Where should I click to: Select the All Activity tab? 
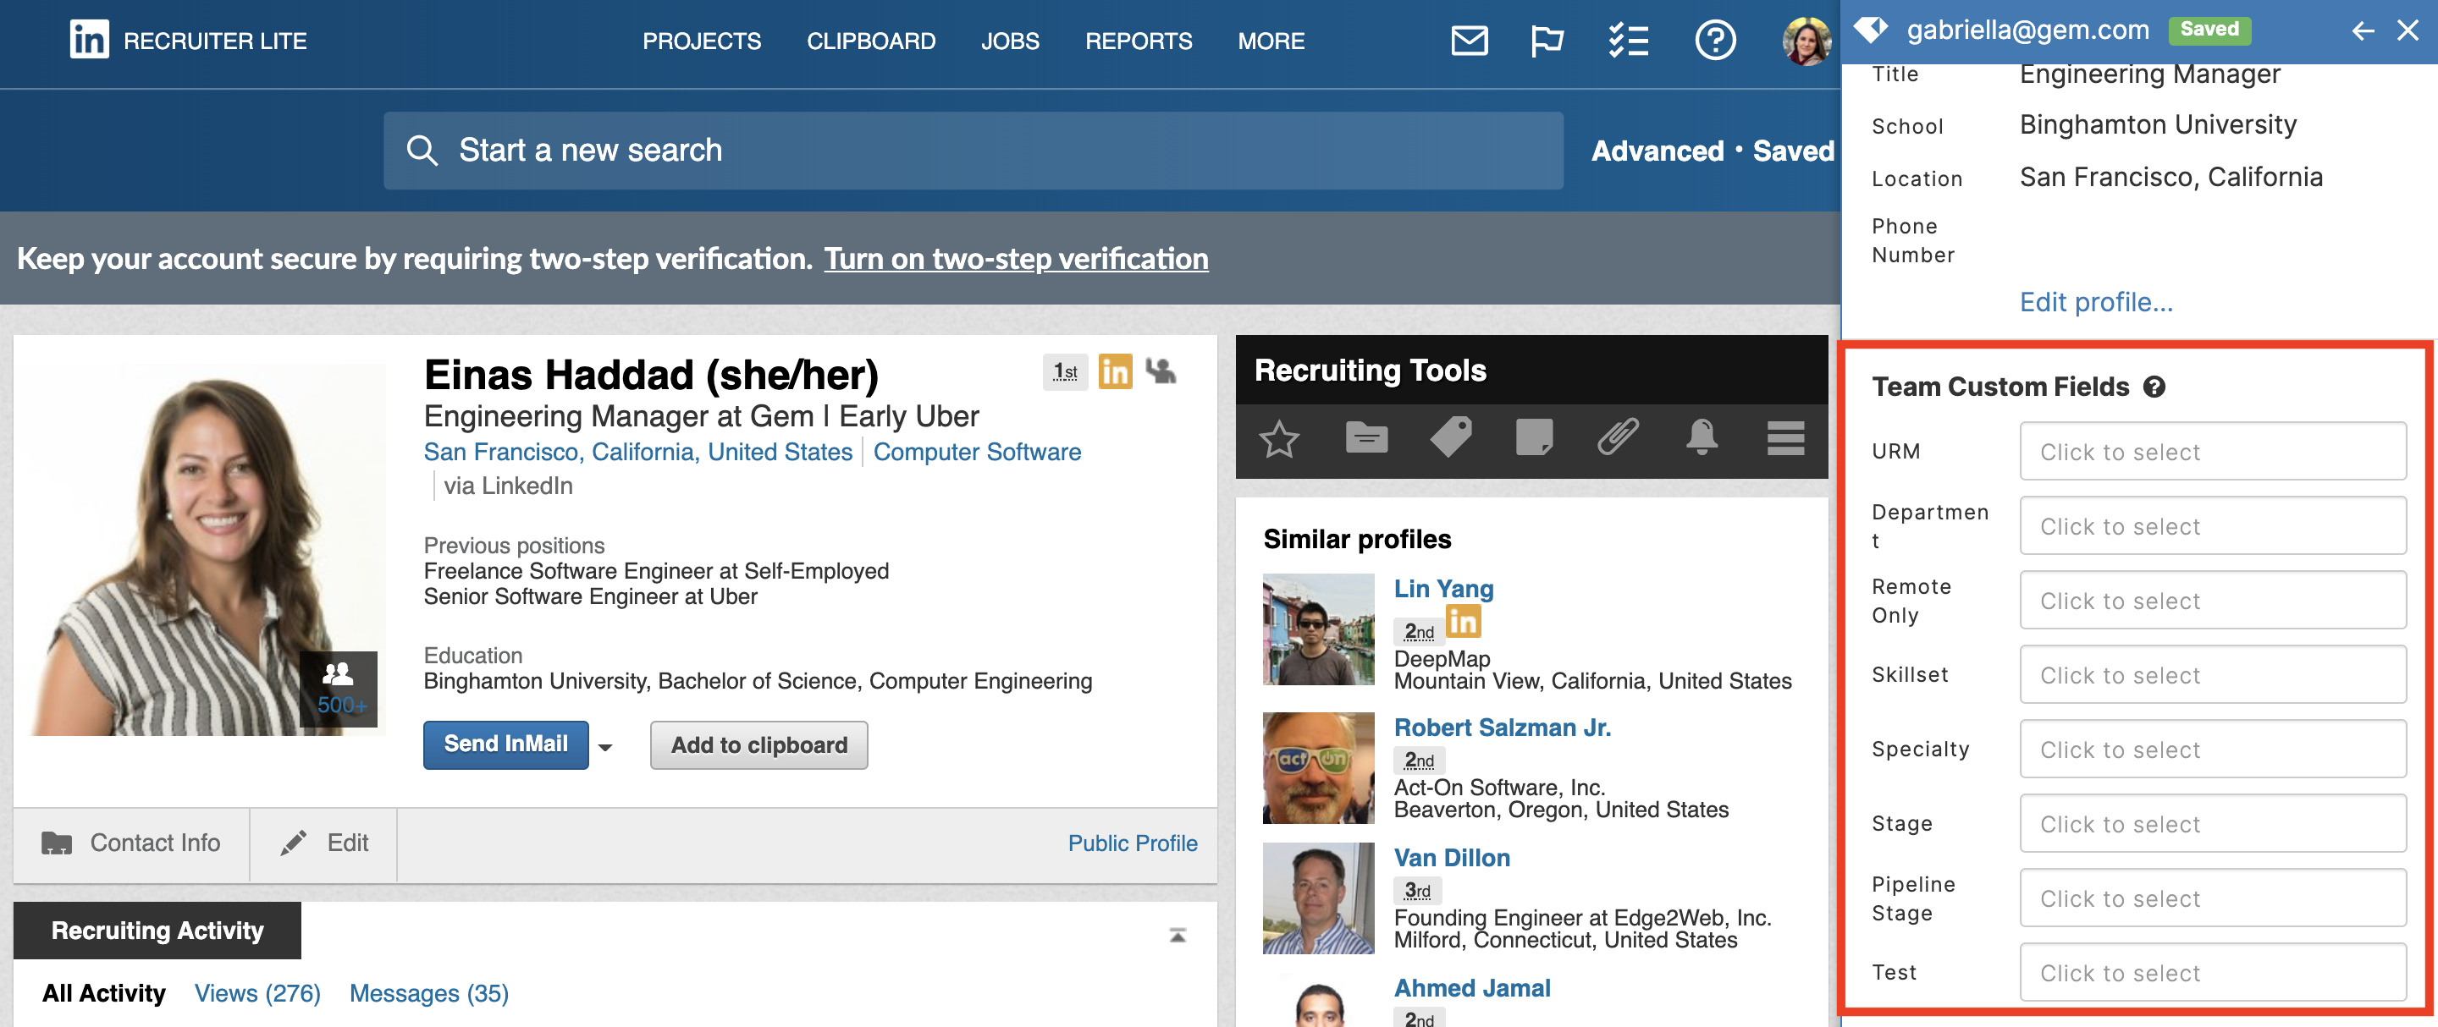pos(104,994)
